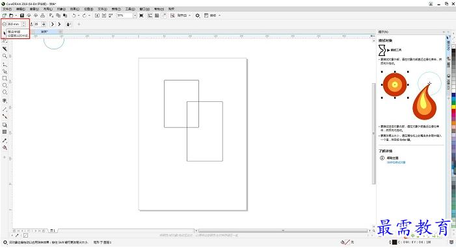The height and width of the screenshot is (248, 456).
Task: Select the Color Eyedropper tool
Action: click(5, 140)
